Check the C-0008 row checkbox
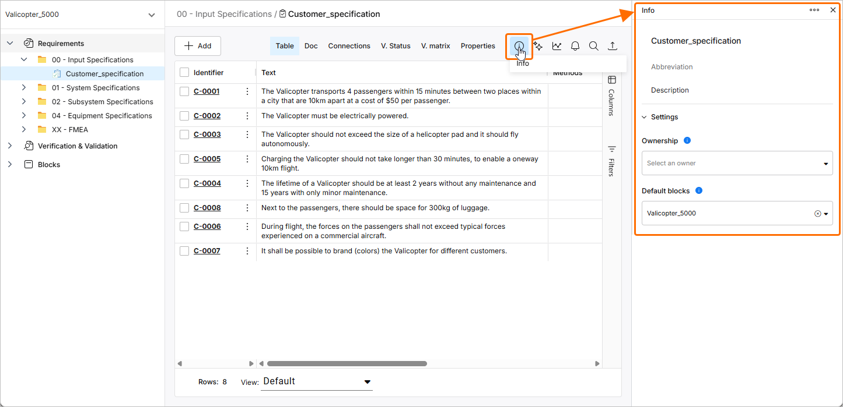The image size is (843, 407). (x=184, y=208)
